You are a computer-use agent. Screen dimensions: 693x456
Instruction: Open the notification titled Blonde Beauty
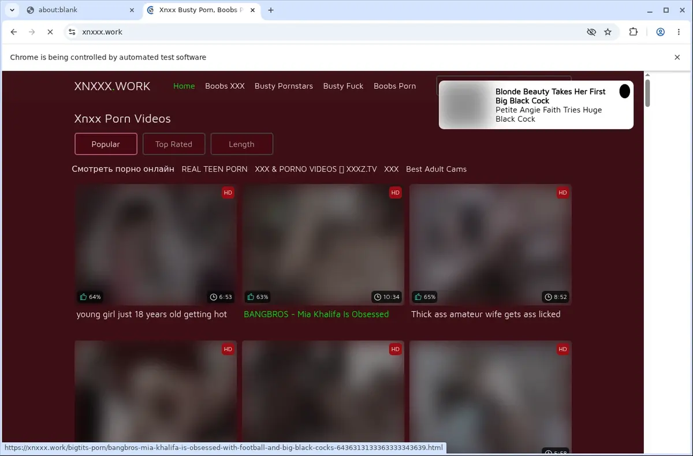pos(550,96)
